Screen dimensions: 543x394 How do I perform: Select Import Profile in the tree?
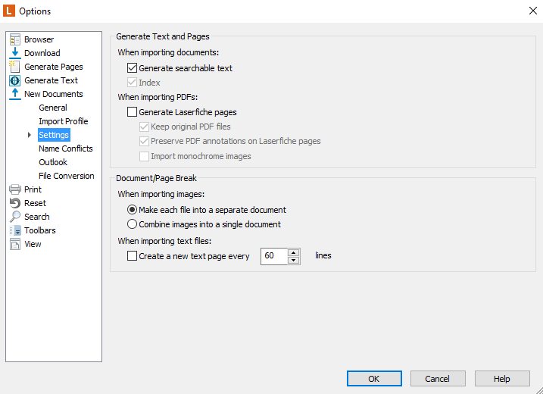64,121
